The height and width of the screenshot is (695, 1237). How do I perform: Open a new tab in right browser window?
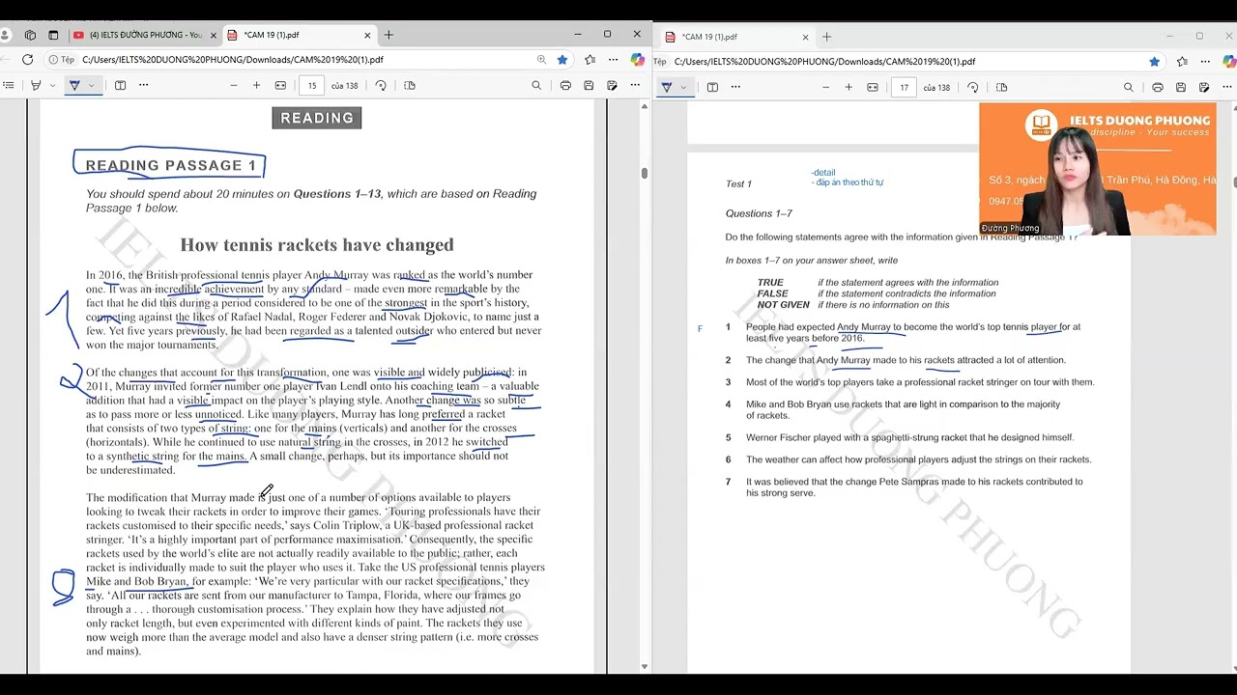click(x=826, y=37)
